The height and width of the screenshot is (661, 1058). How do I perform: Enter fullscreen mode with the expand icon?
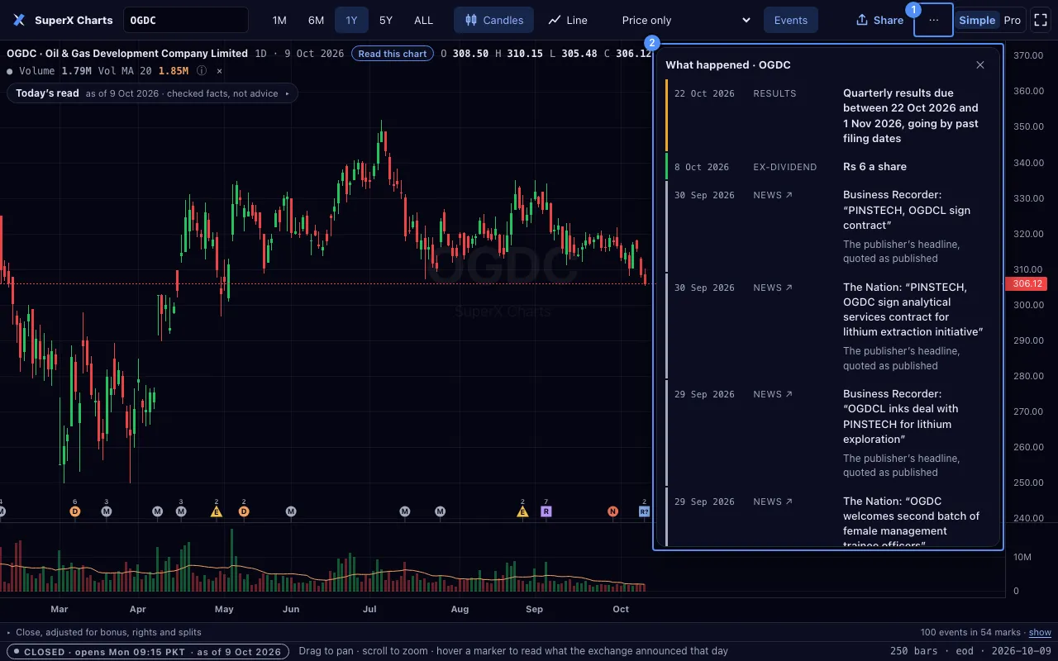coord(1041,20)
